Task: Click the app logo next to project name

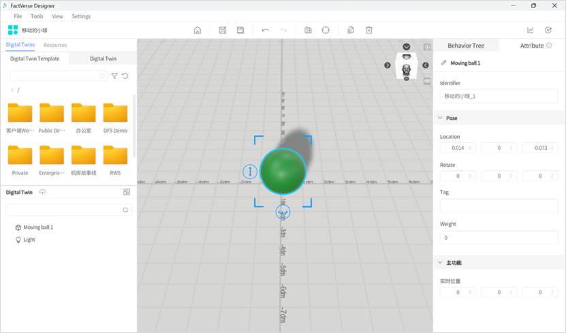Action: (x=13, y=30)
